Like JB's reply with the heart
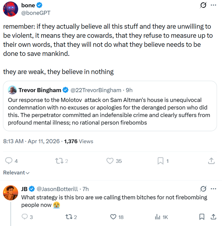Image resolution: width=222 pixels, height=226 pixels. (x=113, y=217)
